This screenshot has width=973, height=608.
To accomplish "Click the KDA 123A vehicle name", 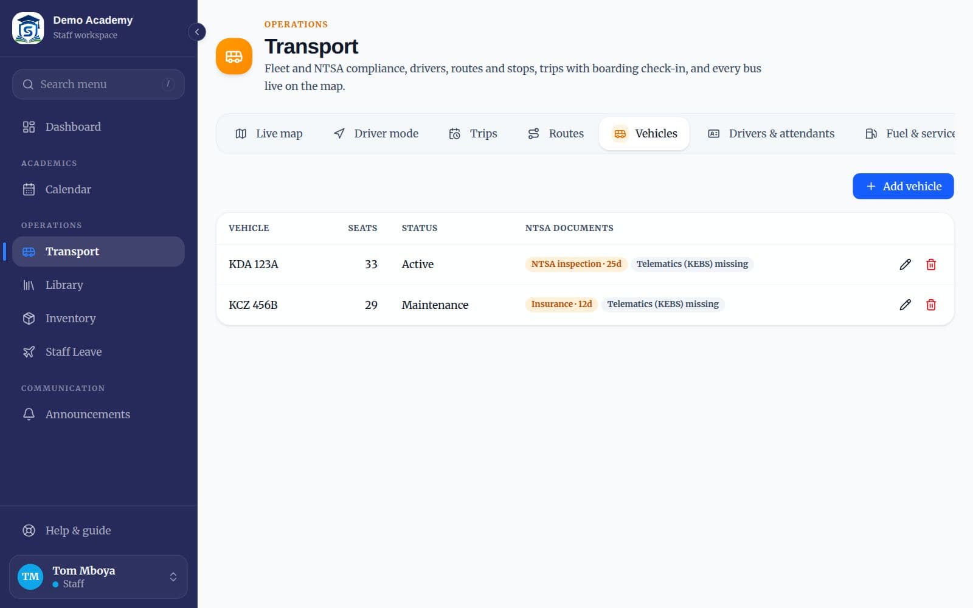I will 254,264.
